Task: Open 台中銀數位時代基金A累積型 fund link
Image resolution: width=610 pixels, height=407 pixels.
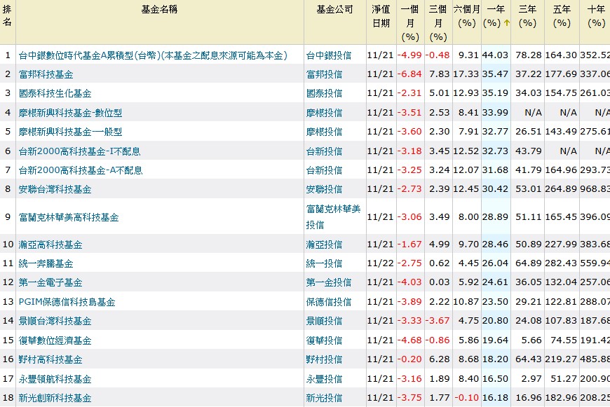Action: 153,55
